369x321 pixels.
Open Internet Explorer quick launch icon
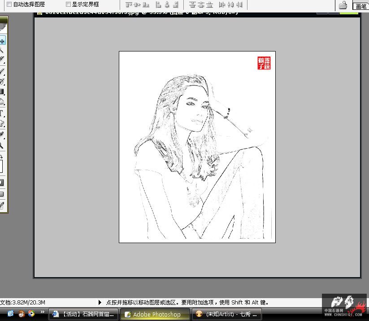(11, 314)
